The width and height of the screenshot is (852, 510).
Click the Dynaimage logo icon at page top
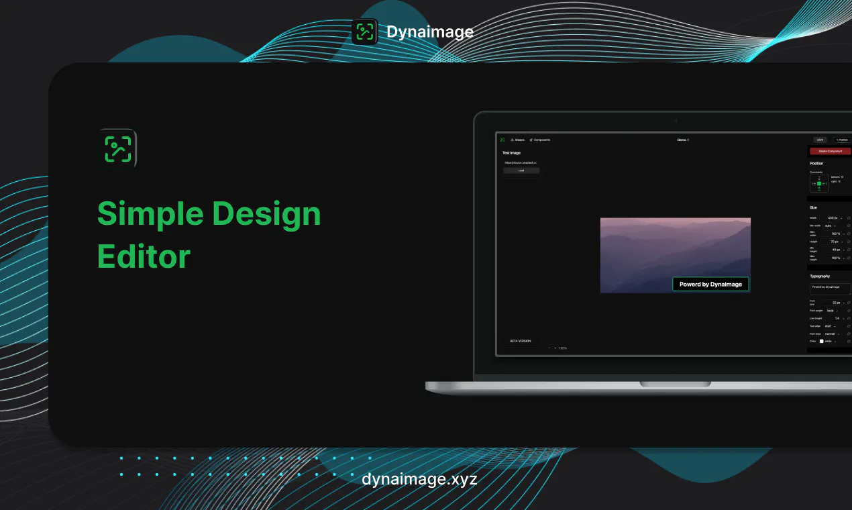point(364,32)
